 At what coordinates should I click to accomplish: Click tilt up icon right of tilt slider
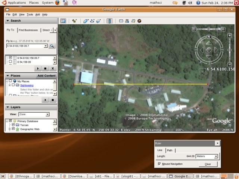pyautogui.click(x=223, y=29)
